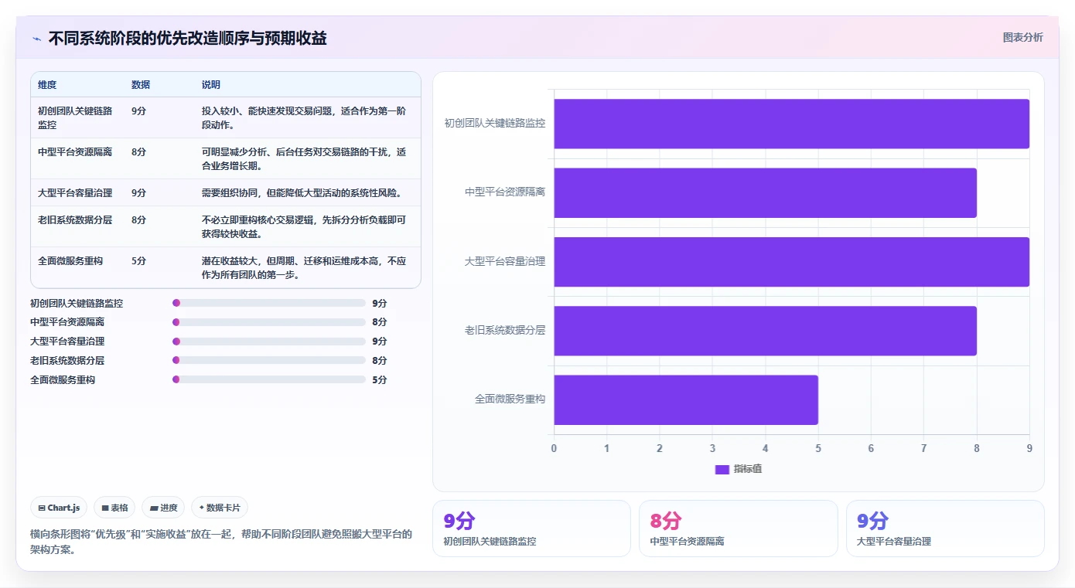
Task: Click progress list label 大型平台容量治理
Action: (67, 342)
